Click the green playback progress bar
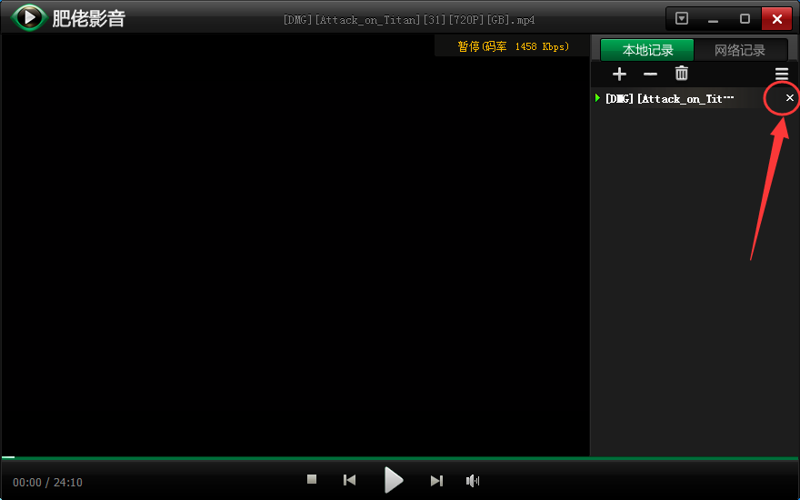 point(400,458)
